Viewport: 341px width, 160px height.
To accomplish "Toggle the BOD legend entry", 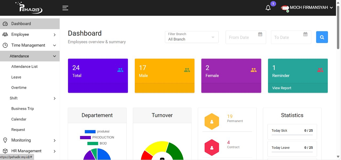I will point(97,143).
